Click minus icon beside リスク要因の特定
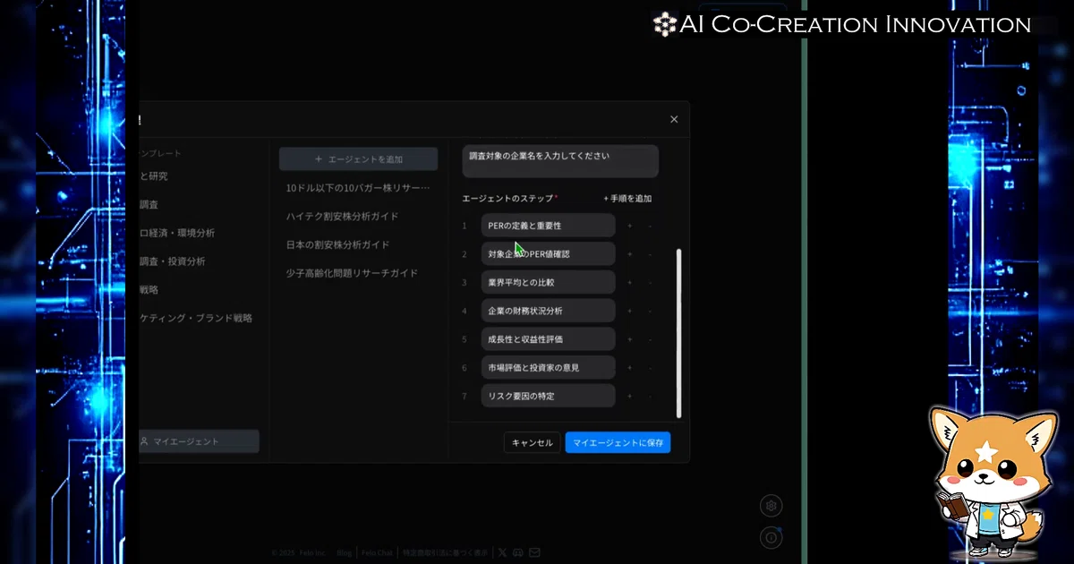1074x564 pixels. 650,396
